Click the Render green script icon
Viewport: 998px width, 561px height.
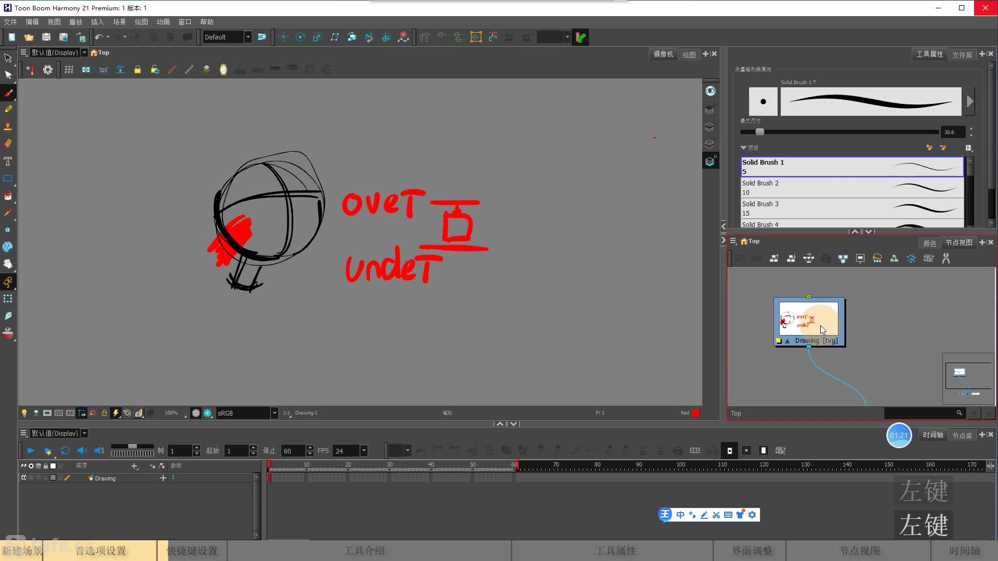pos(581,37)
